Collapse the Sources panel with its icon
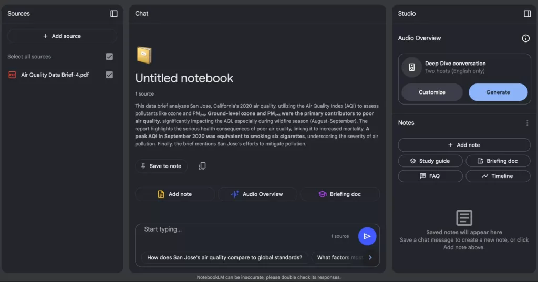The height and width of the screenshot is (282, 538). 114,14
